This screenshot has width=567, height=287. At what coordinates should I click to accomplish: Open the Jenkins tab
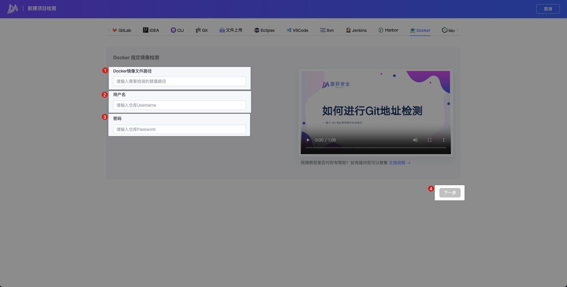[x=356, y=31]
